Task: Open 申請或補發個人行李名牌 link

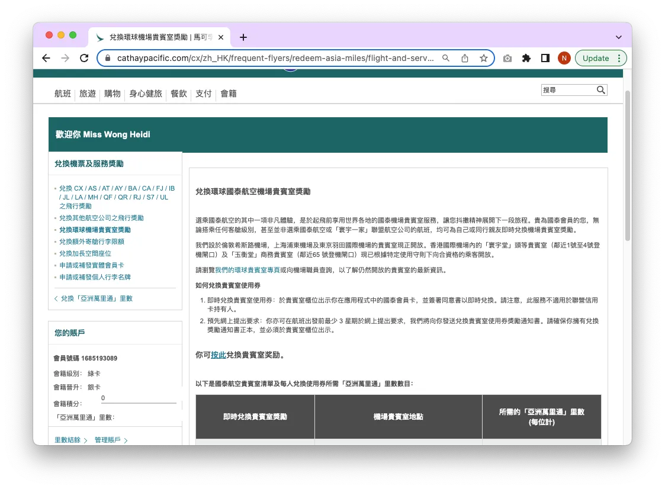Action: [95, 278]
